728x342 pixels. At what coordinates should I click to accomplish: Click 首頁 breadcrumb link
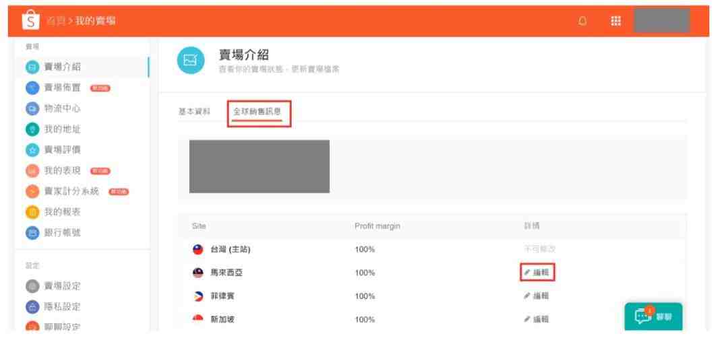coord(56,21)
